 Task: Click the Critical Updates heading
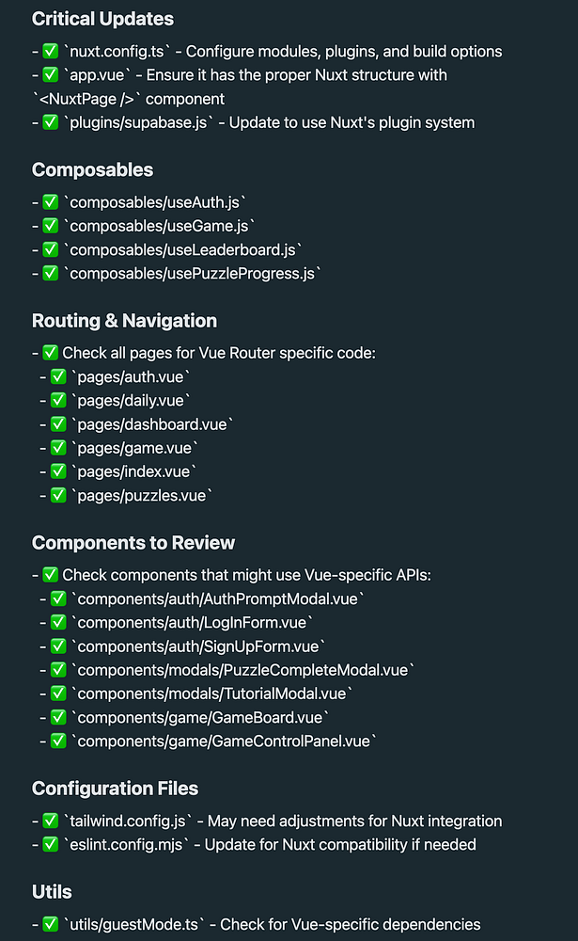point(102,19)
